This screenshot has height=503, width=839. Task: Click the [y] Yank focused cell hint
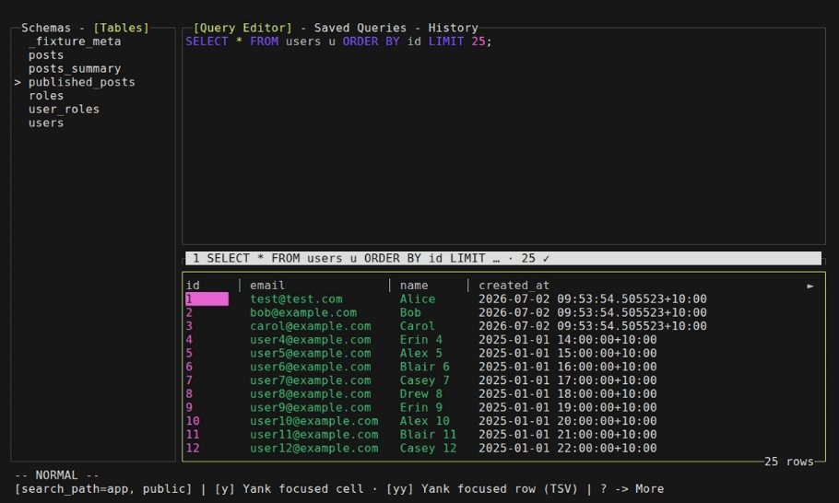point(289,488)
